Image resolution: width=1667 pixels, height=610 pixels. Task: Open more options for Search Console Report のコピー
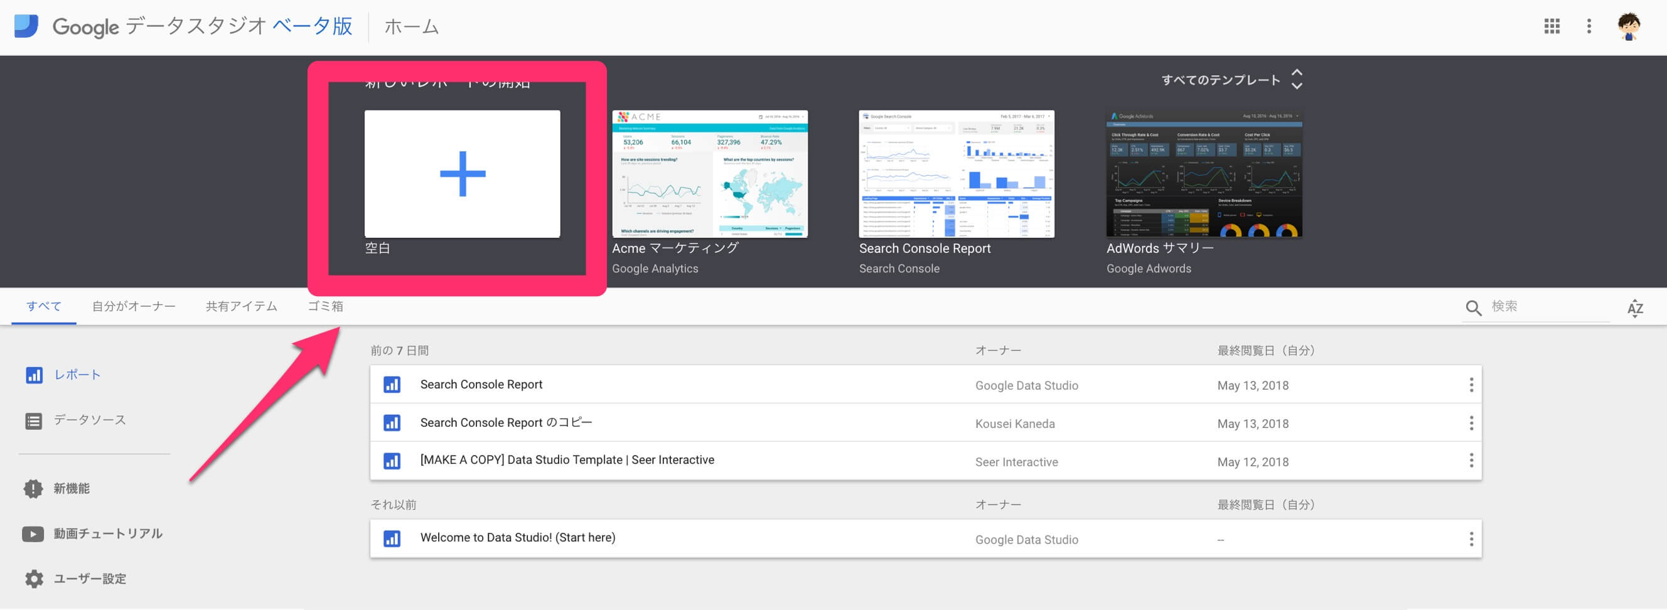click(1471, 423)
